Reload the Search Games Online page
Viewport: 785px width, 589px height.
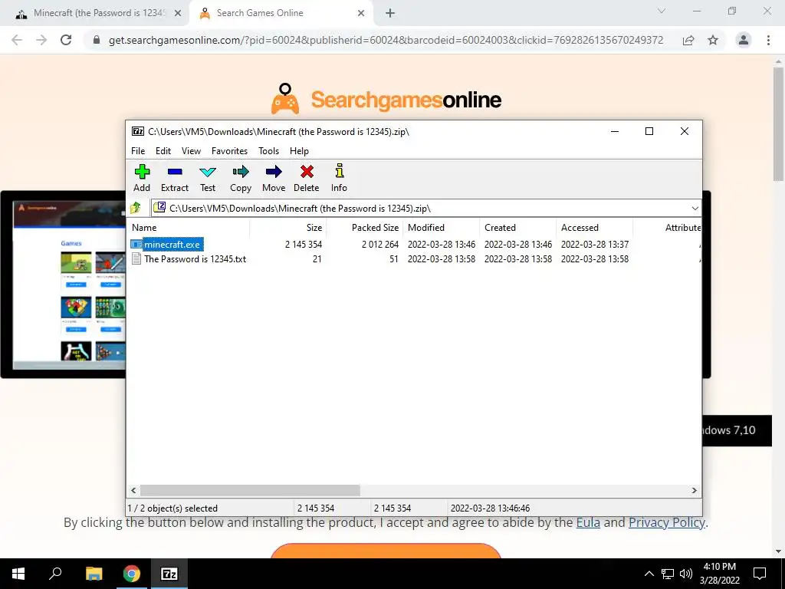point(66,40)
